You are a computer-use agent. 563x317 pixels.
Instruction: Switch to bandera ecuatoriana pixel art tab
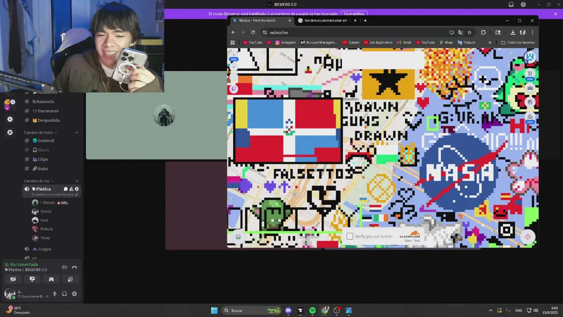(x=327, y=20)
